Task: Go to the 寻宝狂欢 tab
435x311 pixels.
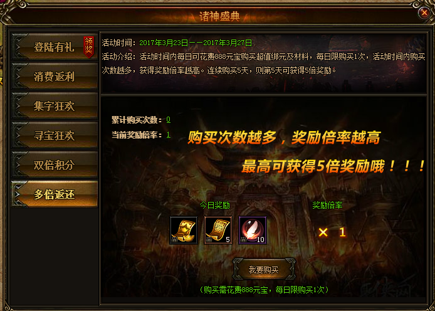Action: click(55, 135)
